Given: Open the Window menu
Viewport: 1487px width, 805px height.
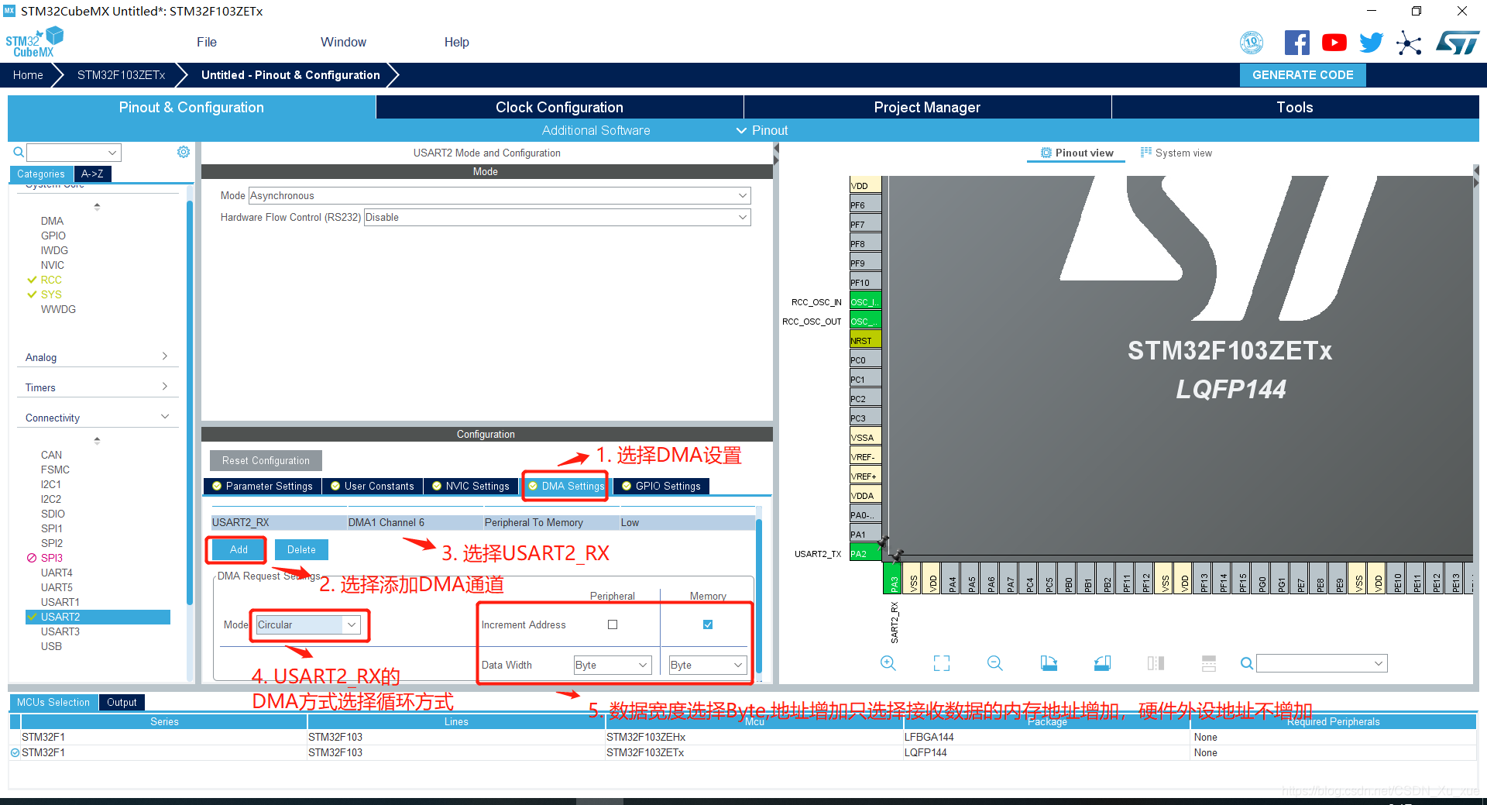Looking at the screenshot, I should click(x=343, y=42).
